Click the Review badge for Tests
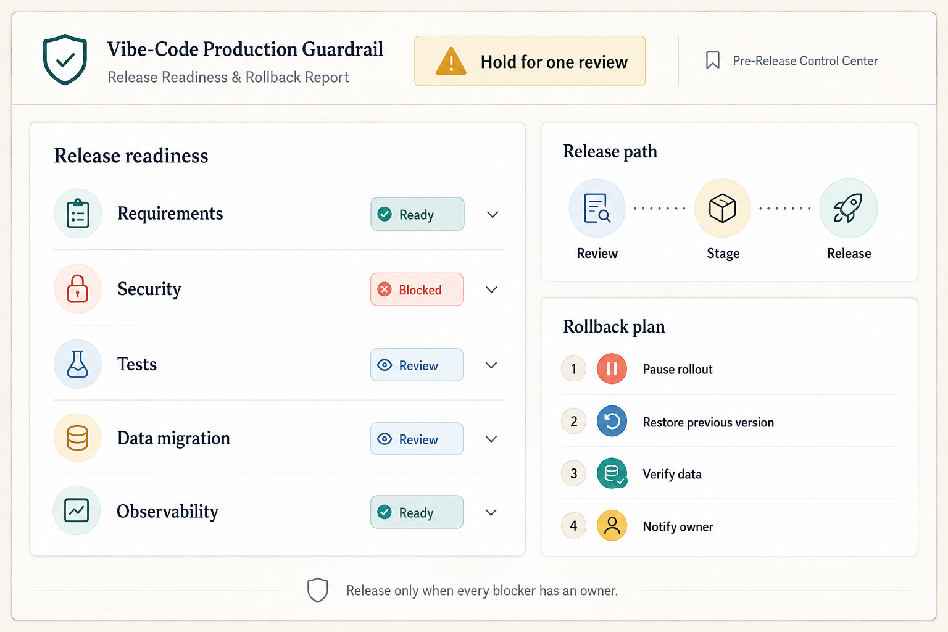The height and width of the screenshot is (632, 948). coord(417,365)
